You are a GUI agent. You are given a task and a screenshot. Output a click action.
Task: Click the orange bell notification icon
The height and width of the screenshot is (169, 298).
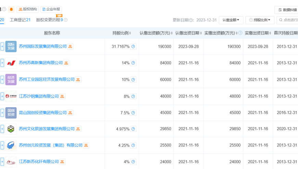pos(11,9)
